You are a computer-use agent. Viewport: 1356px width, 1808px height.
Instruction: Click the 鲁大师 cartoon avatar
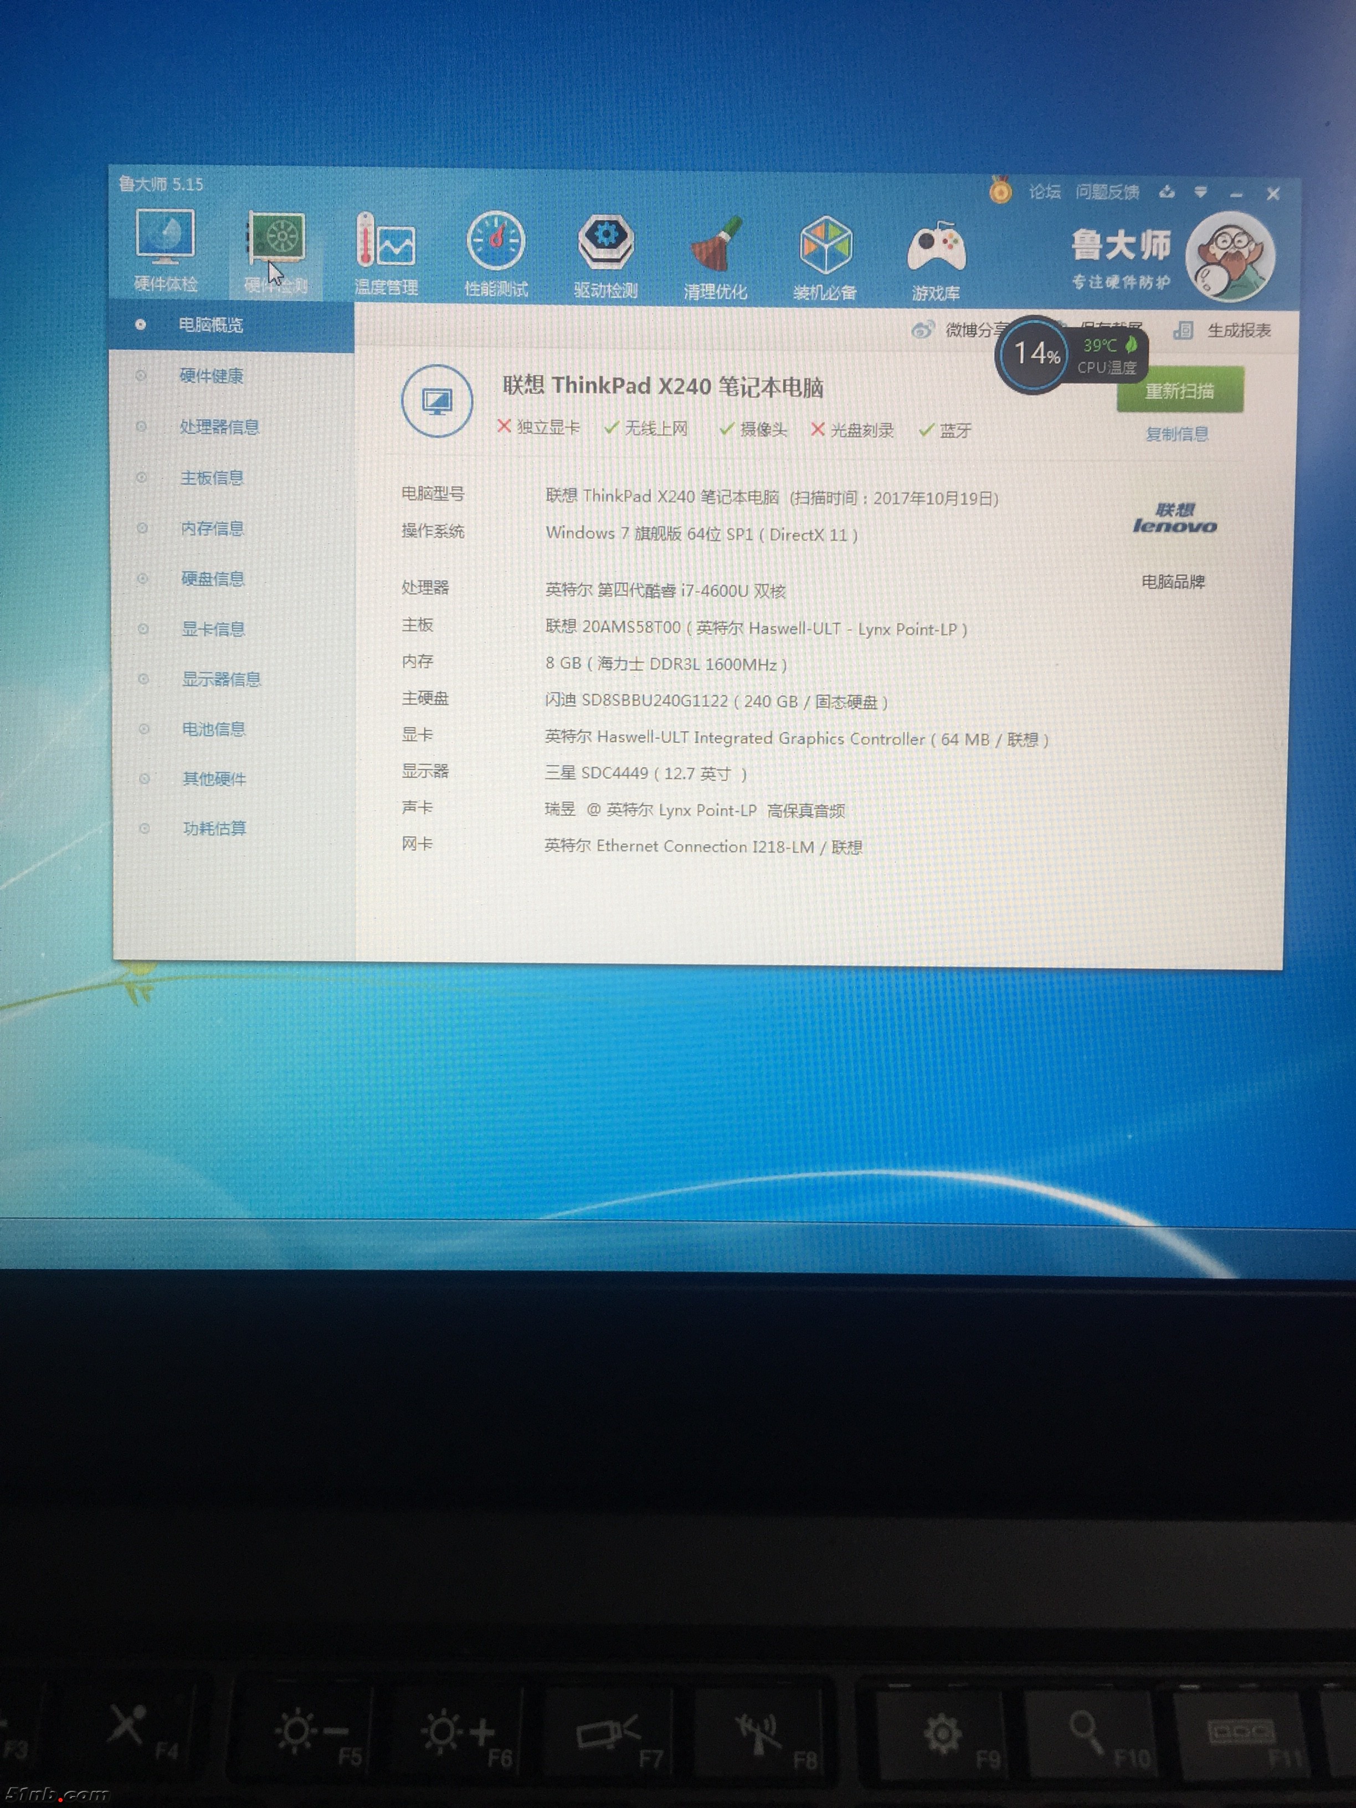click(x=1230, y=256)
